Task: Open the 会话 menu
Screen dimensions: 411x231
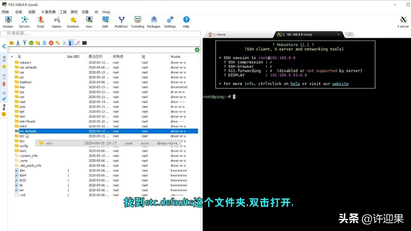Action: 18,12
